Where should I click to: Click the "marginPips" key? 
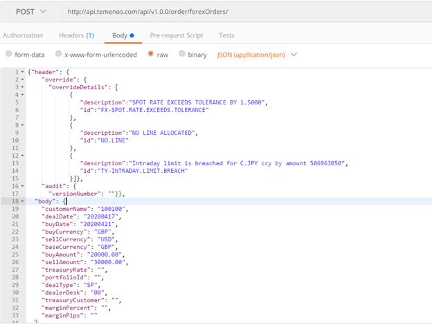coord(62,315)
